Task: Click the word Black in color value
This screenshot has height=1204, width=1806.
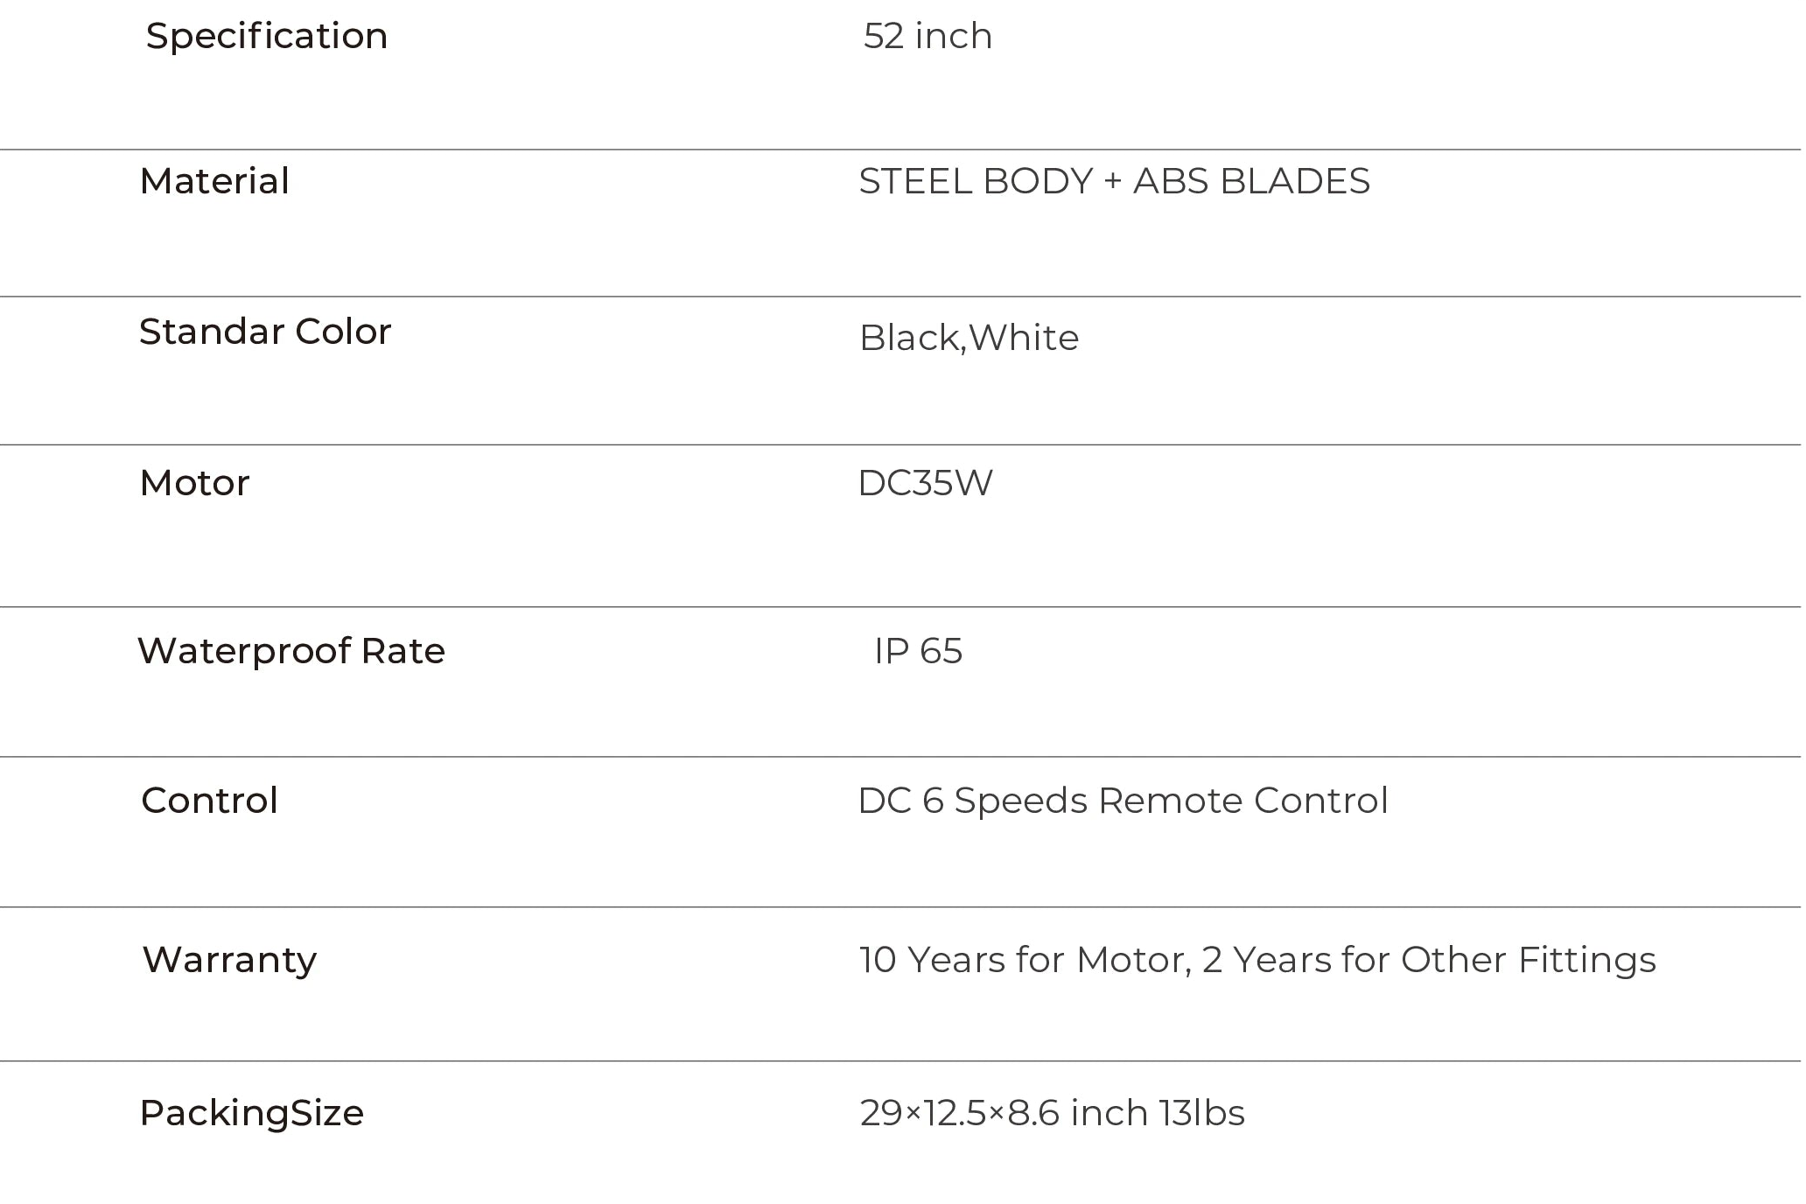Action: click(x=909, y=339)
